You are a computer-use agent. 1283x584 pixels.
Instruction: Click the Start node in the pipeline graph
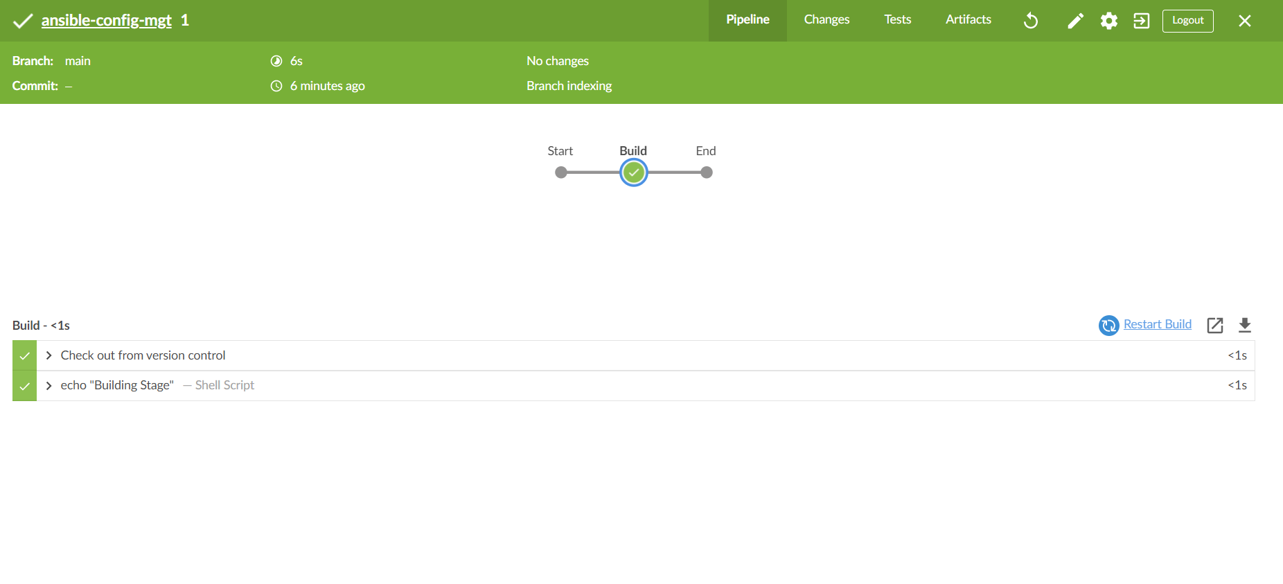coord(561,172)
